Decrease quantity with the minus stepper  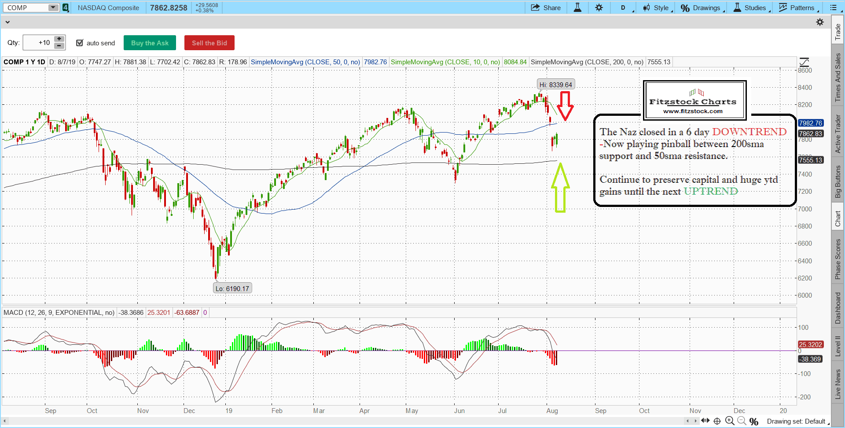(59, 46)
